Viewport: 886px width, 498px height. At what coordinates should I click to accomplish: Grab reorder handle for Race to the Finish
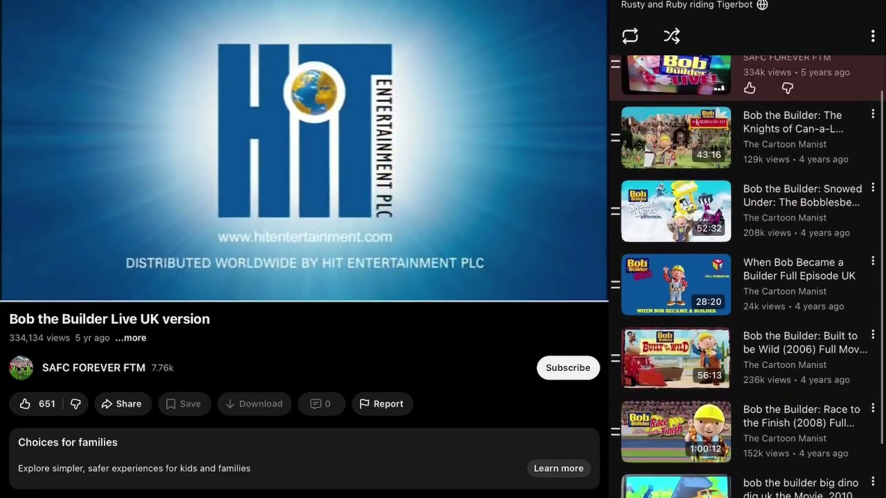(615, 432)
